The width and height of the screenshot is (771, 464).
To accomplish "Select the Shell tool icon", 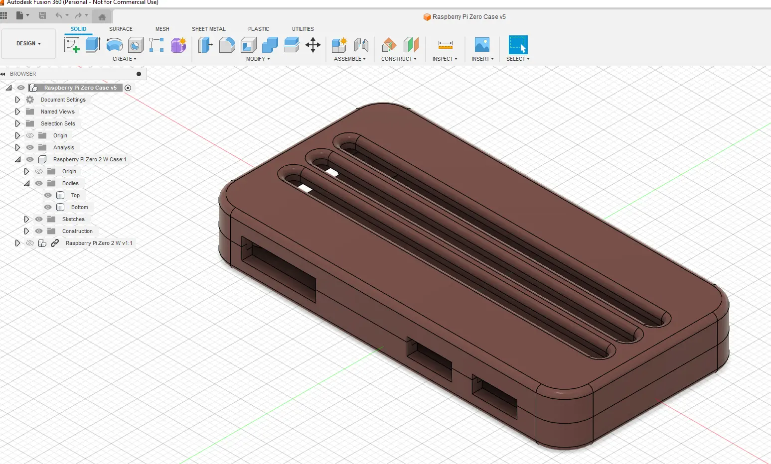I will [x=248, y=45].
